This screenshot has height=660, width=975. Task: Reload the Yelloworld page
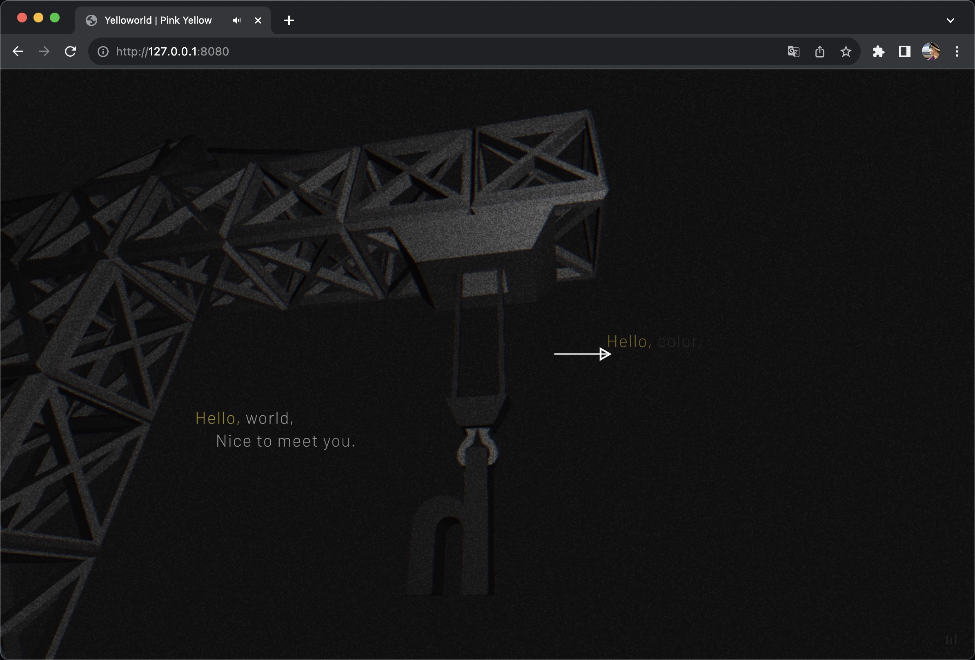coord(71,51)
